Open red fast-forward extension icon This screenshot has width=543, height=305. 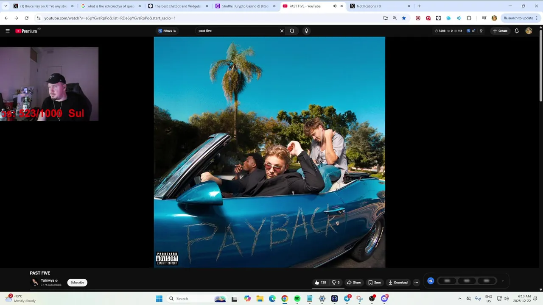coord(418,18)
